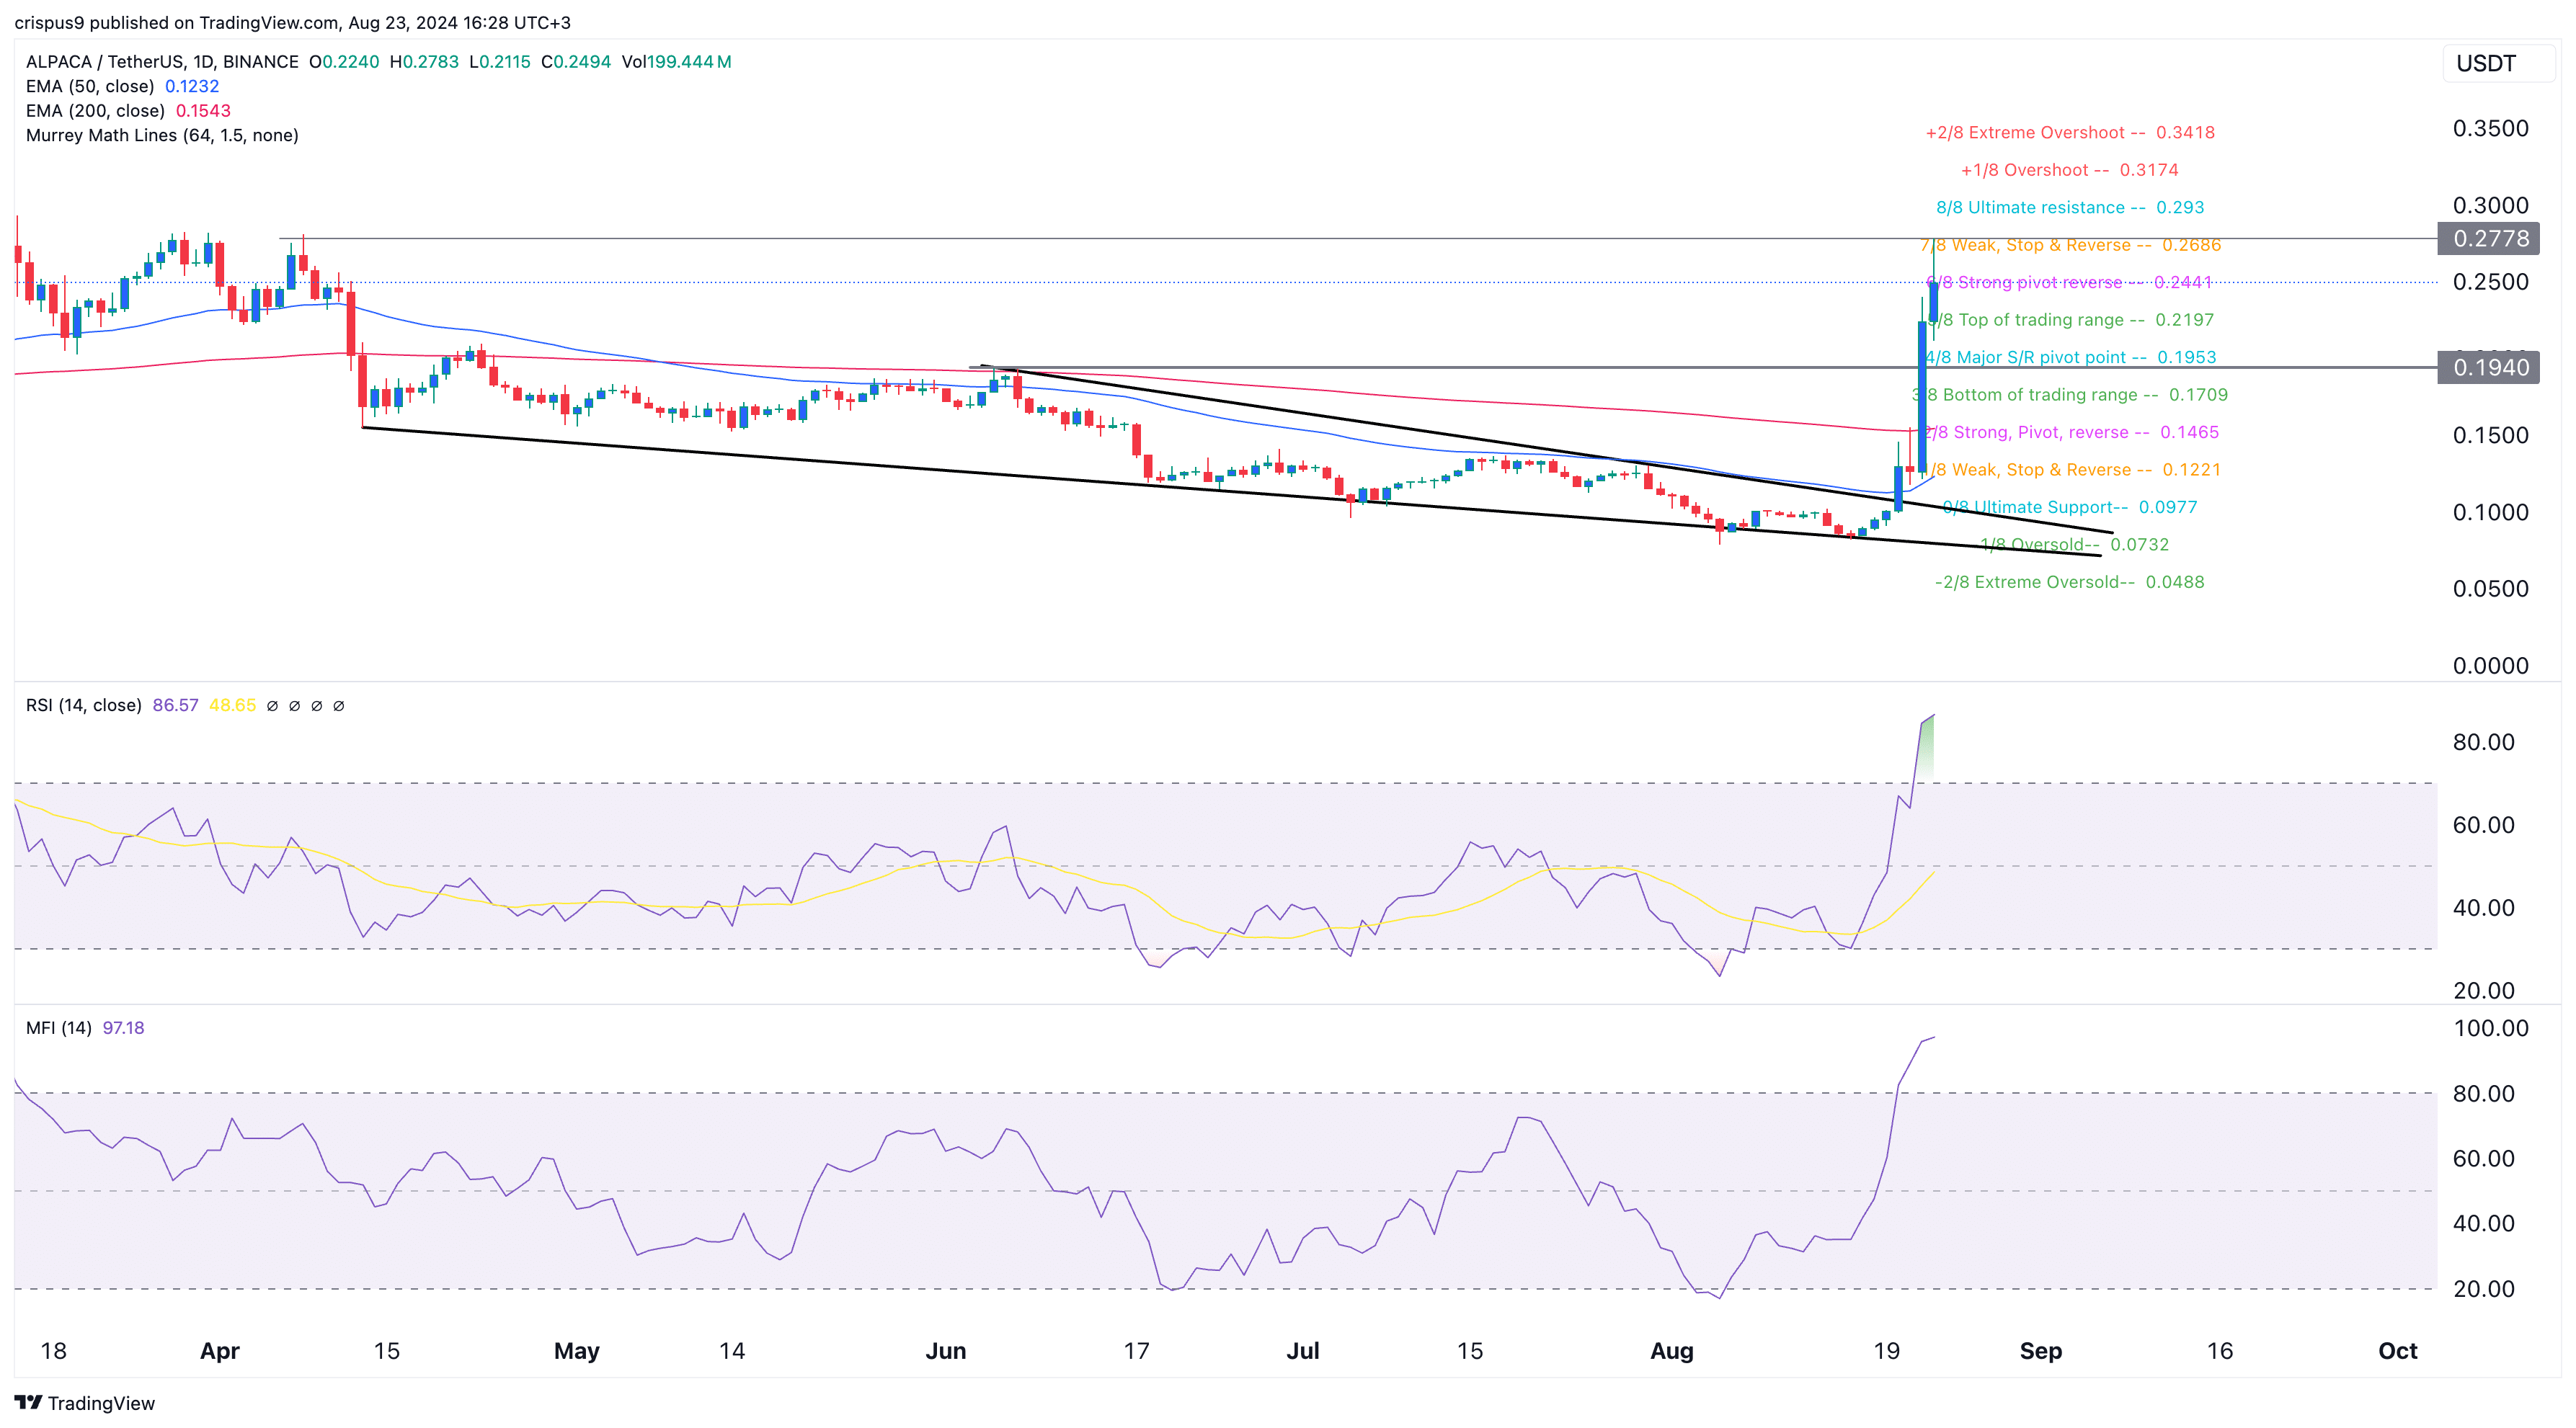Click the low price L0.2115

coord(500,62)
